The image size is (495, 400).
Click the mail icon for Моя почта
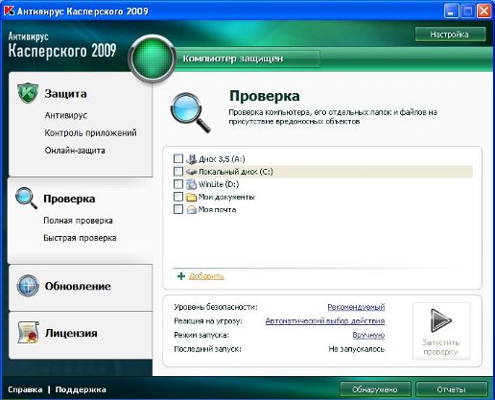pos(191,210)
